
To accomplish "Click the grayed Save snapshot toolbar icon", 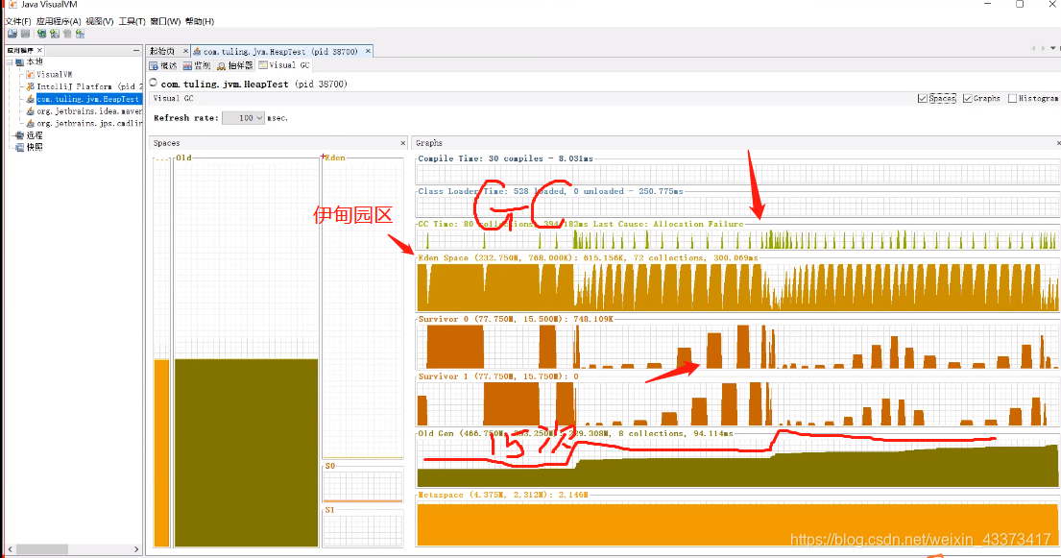I will click(x=26, y=34).
